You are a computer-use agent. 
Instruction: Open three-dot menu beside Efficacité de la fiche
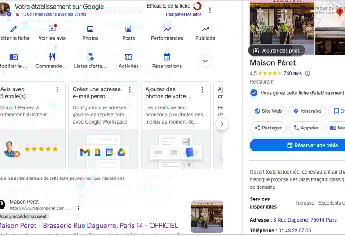[x=210, y=10]
